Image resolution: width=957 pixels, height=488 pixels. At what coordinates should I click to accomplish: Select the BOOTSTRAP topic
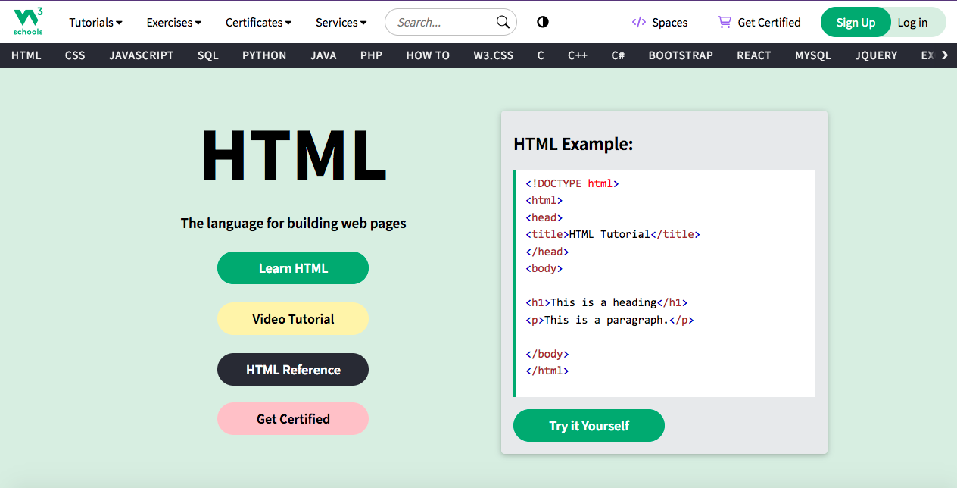tap(680, 55)
